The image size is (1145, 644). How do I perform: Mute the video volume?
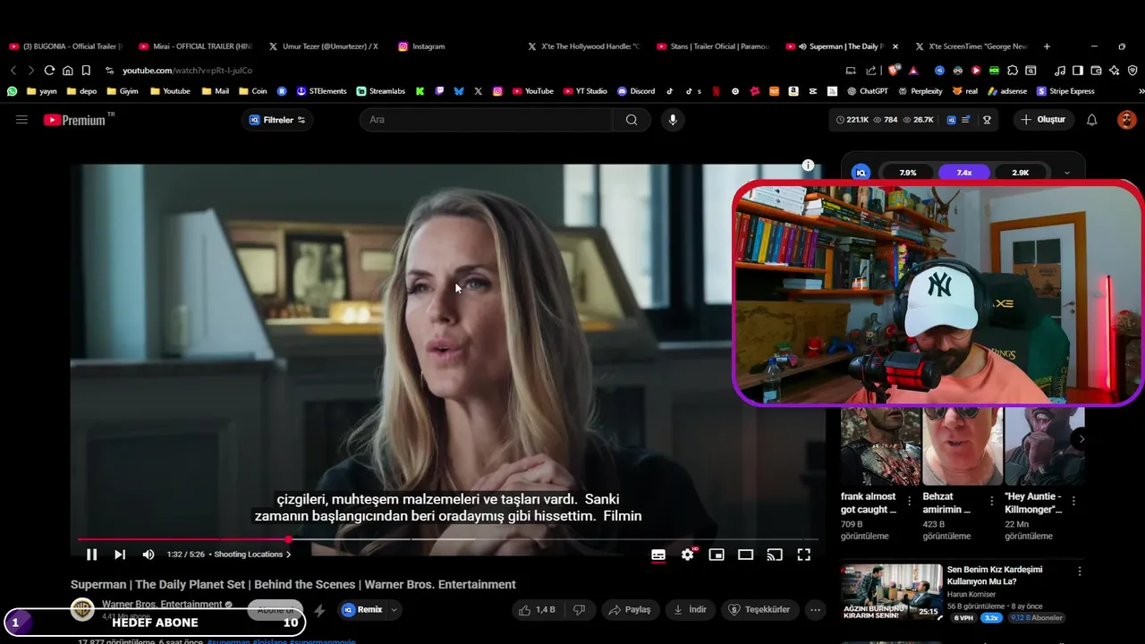tap(148, 555)
